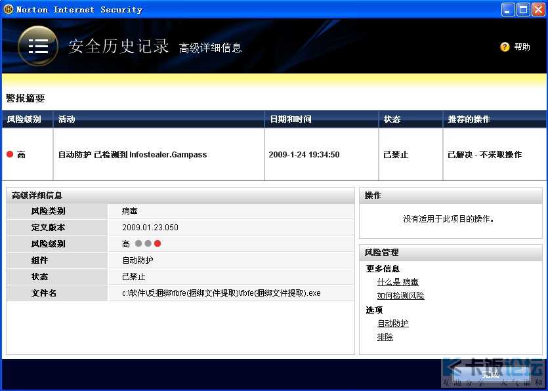Click the date 2009-1-24 19:34:50
548x391 pixels.
tap(304, 154)
